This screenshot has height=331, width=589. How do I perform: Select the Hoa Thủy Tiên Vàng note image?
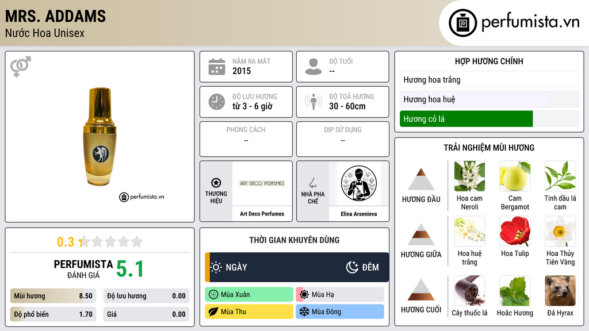tap(560, 231)
